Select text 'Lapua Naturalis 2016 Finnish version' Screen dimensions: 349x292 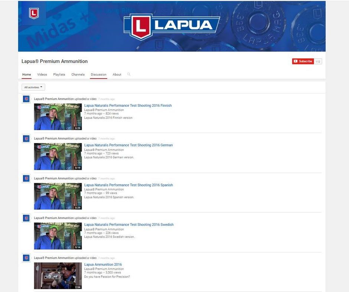click(108, 118)
